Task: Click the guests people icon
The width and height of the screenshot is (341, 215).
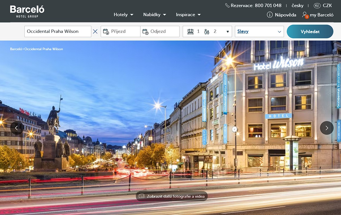Action: (207, 31)
